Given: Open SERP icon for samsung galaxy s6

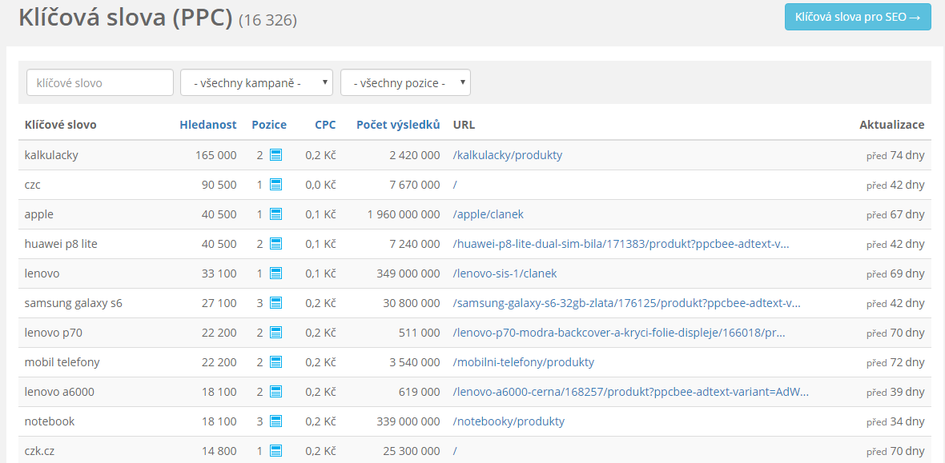Looking at the screenshot, I should coord(275,303).
